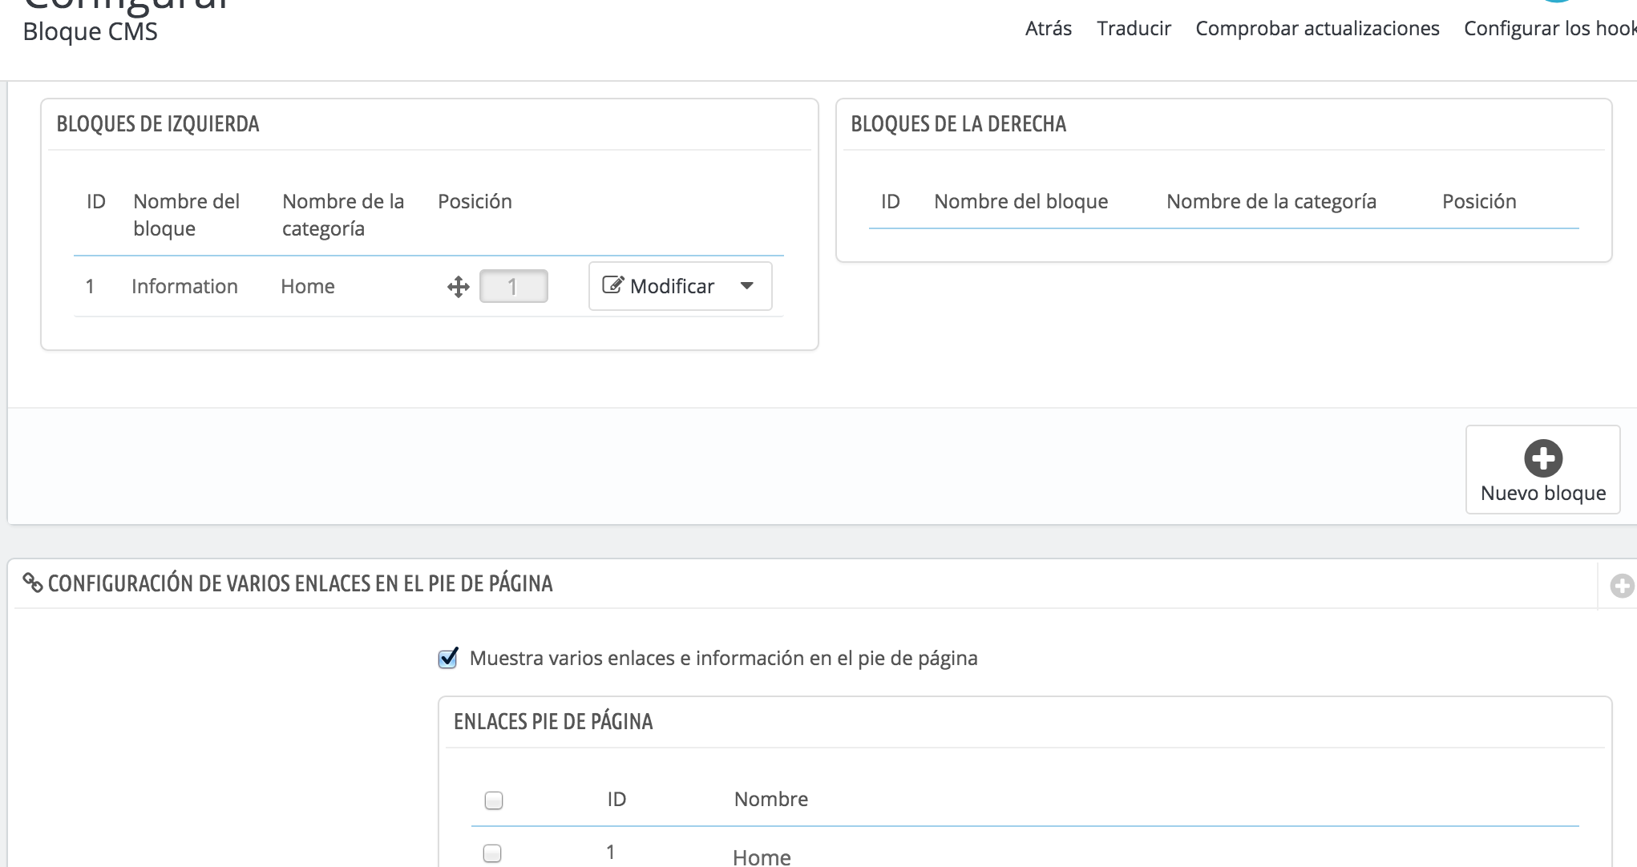
Task: Click the Nombre column header in footer links
Action: pyautogui.click(x=770, y=799)
